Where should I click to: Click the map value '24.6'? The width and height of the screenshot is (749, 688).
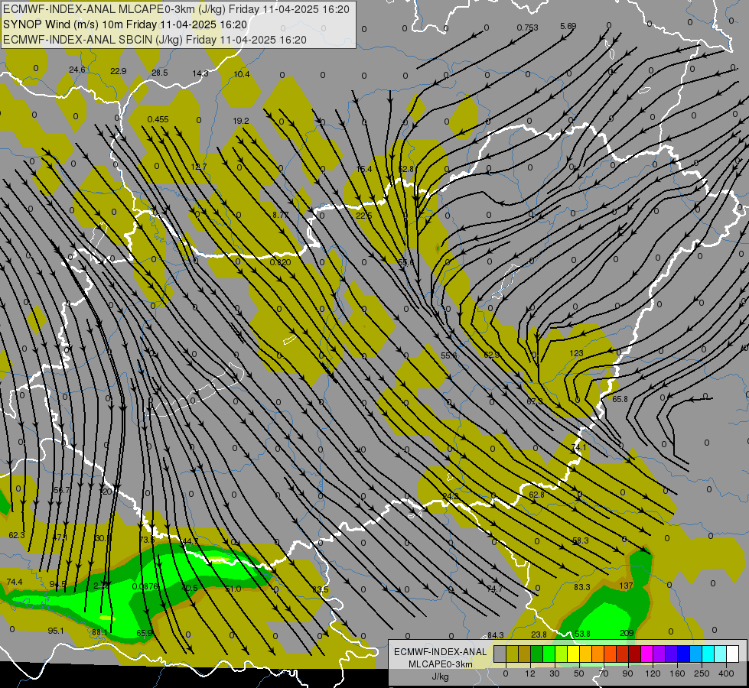(x=77, y=70)
